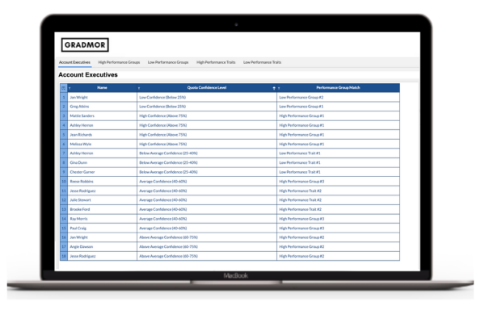Viewport: 485px width, 323px height.
Task: Switch to High Performance Groups tab
Action: pyautogui.click(x=119, y=62)
